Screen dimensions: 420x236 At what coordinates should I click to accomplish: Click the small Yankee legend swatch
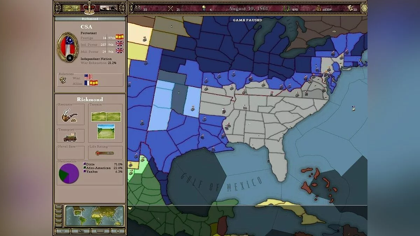[84, 172]
